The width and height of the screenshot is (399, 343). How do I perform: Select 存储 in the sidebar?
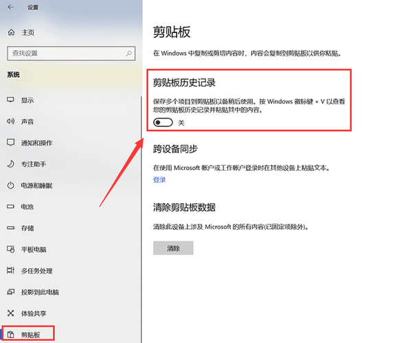pos(27,228)
